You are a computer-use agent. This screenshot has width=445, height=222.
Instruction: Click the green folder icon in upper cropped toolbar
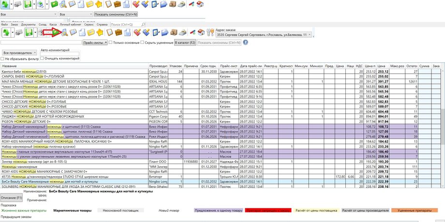pyautogui.click(x=54, y=4)
